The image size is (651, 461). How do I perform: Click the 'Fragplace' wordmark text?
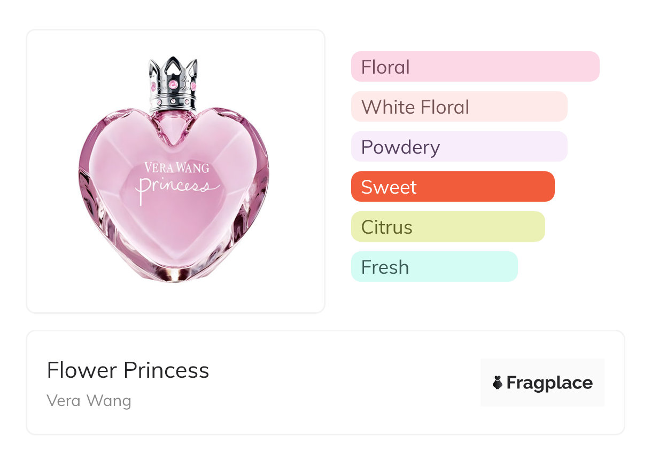point(549,383)
